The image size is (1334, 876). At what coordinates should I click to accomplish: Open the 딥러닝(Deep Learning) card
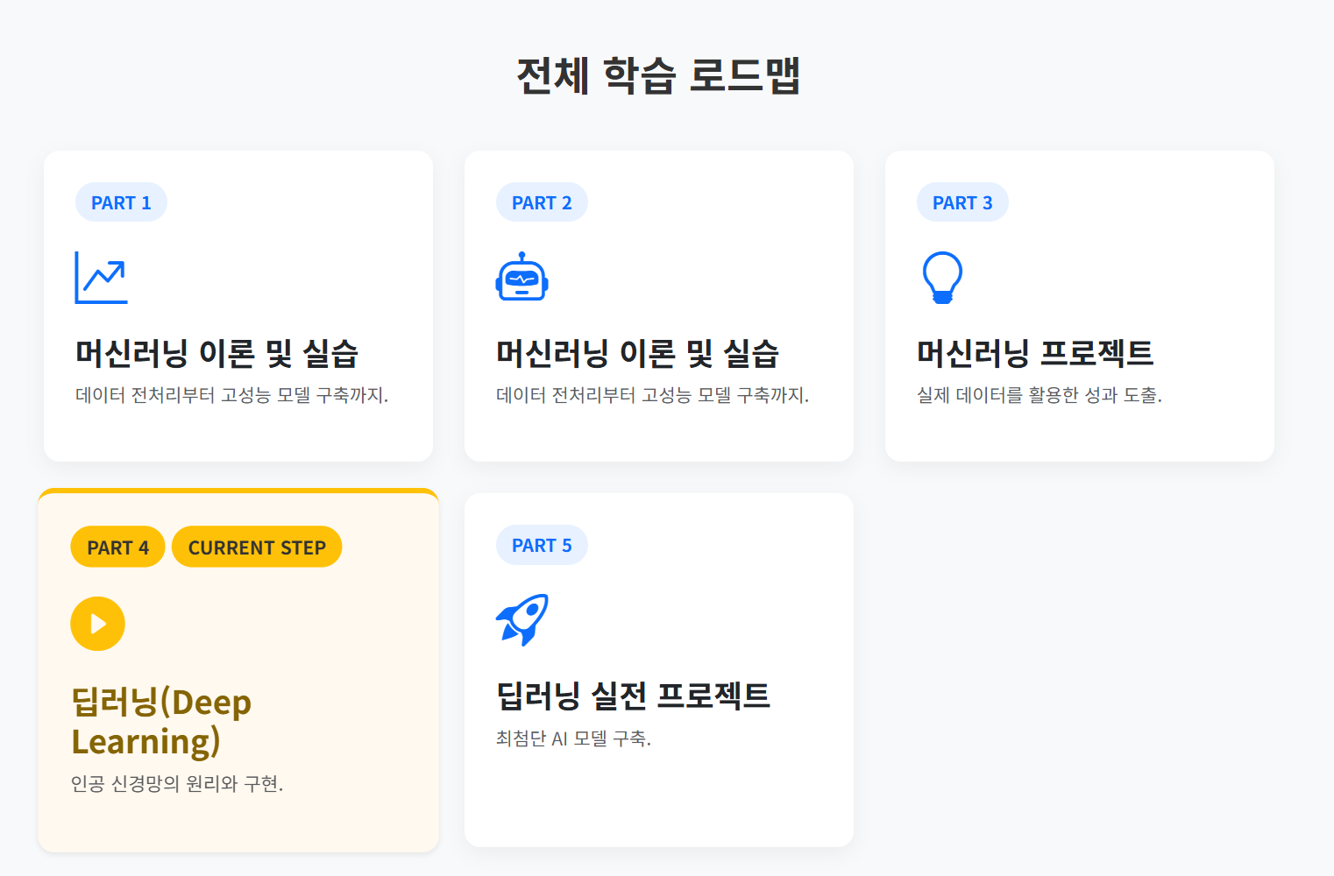click(x=238, y=670)
